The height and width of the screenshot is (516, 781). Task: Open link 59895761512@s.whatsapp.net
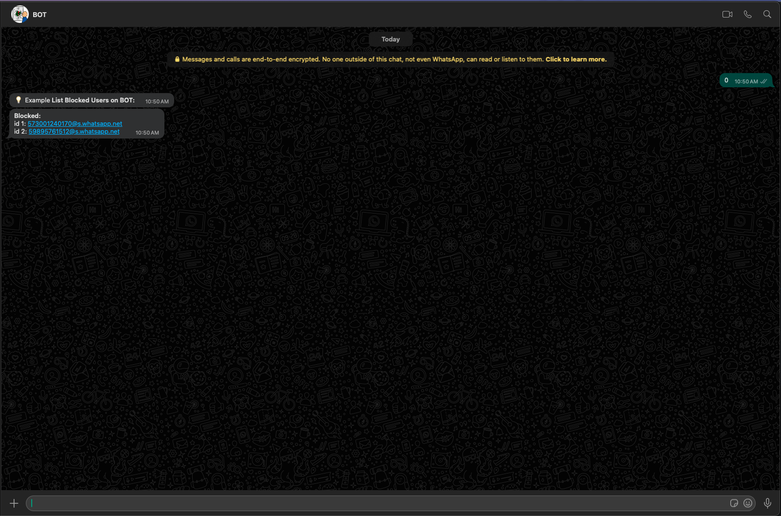coord(74,132)
